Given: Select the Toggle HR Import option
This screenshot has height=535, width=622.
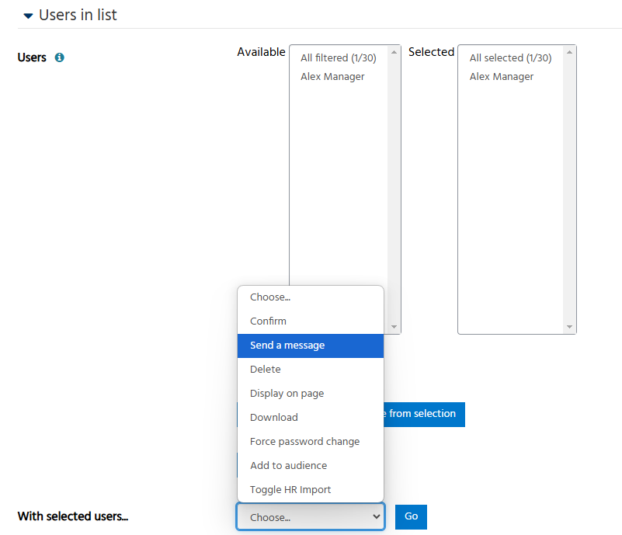Looking at the screenshot, I should tap(290, 490).
